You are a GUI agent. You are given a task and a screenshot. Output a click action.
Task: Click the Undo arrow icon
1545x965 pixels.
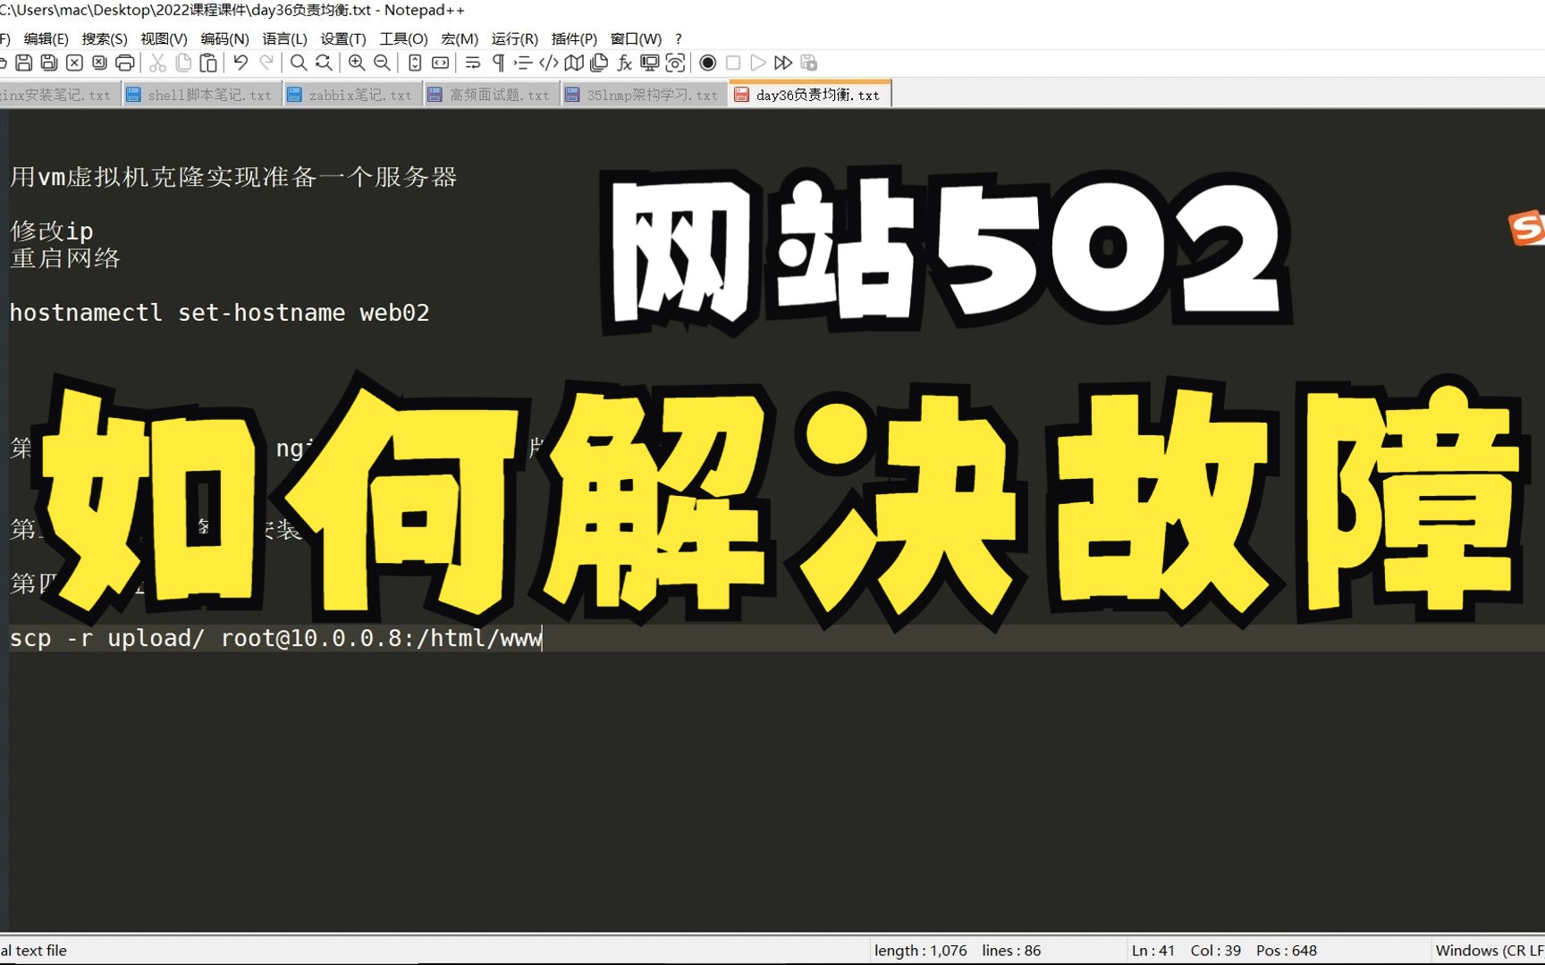coord(241,63)
